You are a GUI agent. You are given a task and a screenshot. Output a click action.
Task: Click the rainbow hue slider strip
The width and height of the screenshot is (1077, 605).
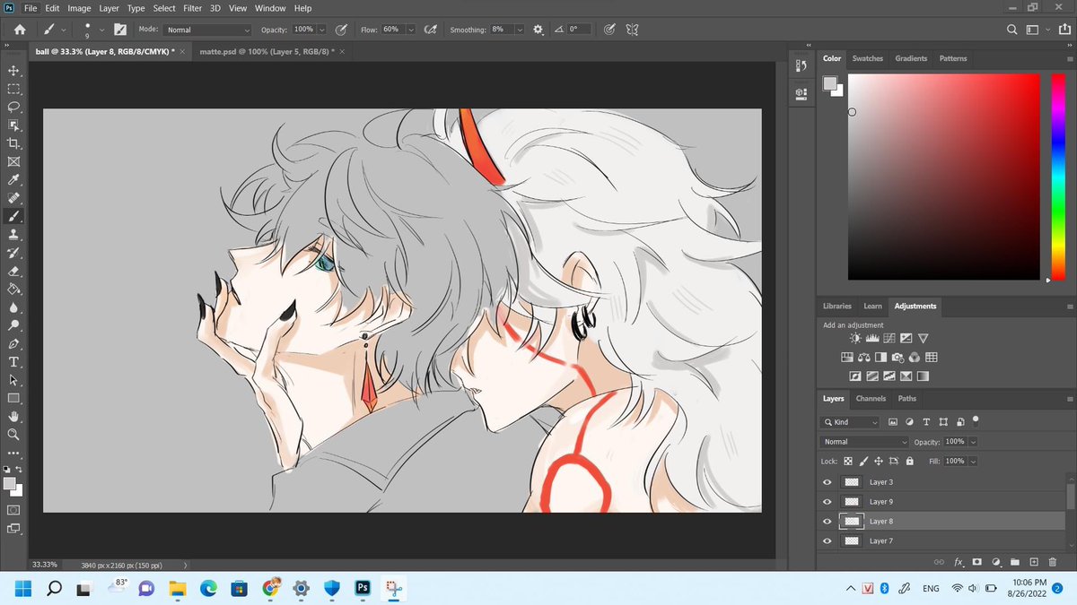[1057, 177]
